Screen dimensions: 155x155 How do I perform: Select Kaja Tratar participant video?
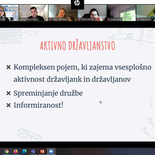click(121, 13)
